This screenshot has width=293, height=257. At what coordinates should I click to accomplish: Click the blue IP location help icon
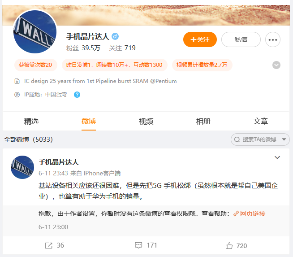(x=77, y=95)
